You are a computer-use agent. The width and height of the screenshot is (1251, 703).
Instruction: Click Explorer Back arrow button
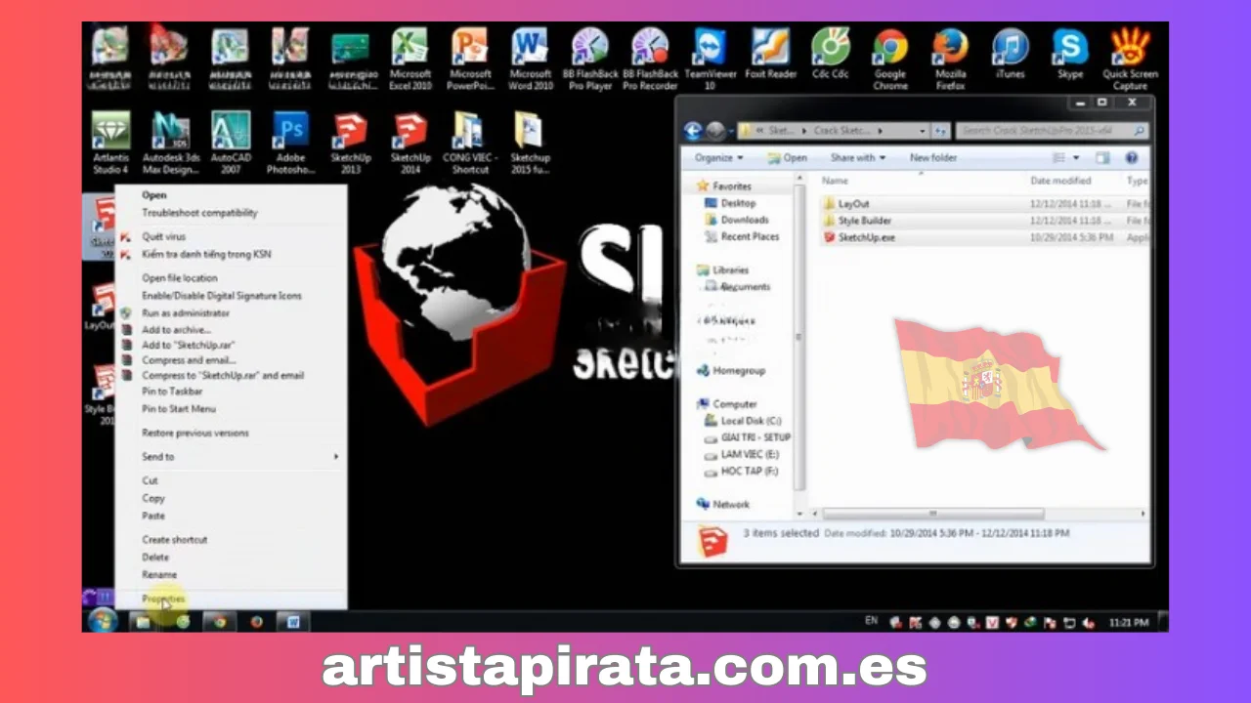click(693, 131)
